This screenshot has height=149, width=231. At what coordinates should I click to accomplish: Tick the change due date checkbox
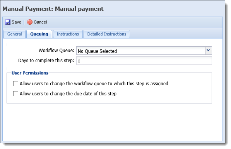(15, 93)
